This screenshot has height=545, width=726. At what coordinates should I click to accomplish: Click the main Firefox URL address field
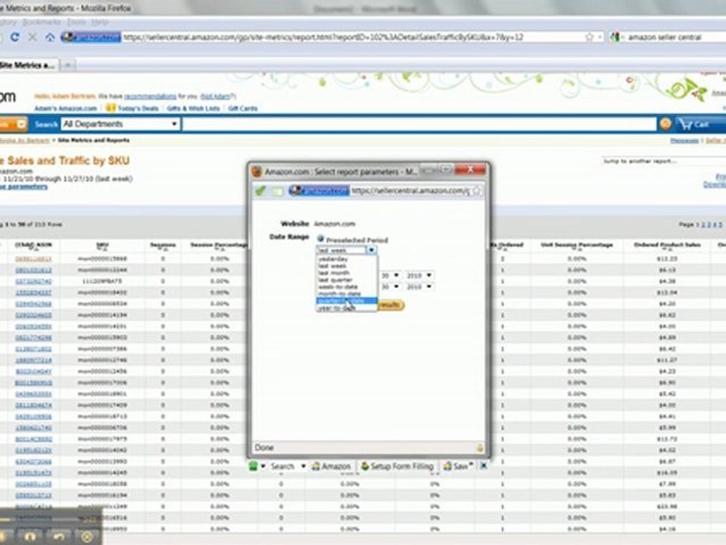pos(351,37)
